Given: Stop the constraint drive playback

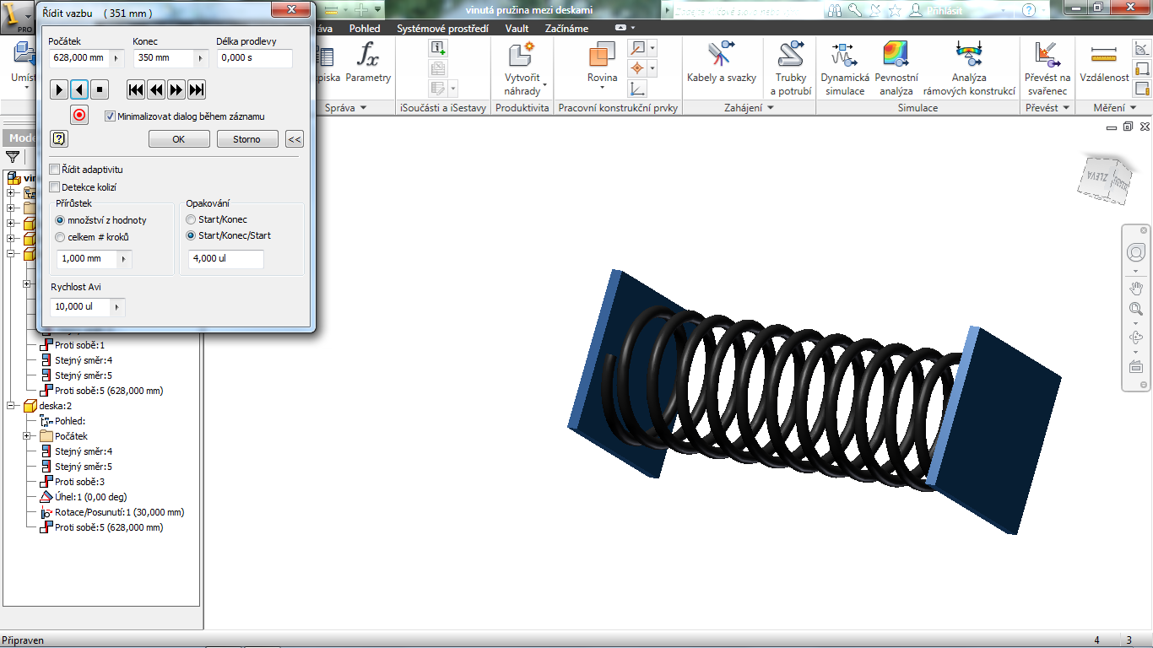Looking at the screenshot, I should [100, 89].
